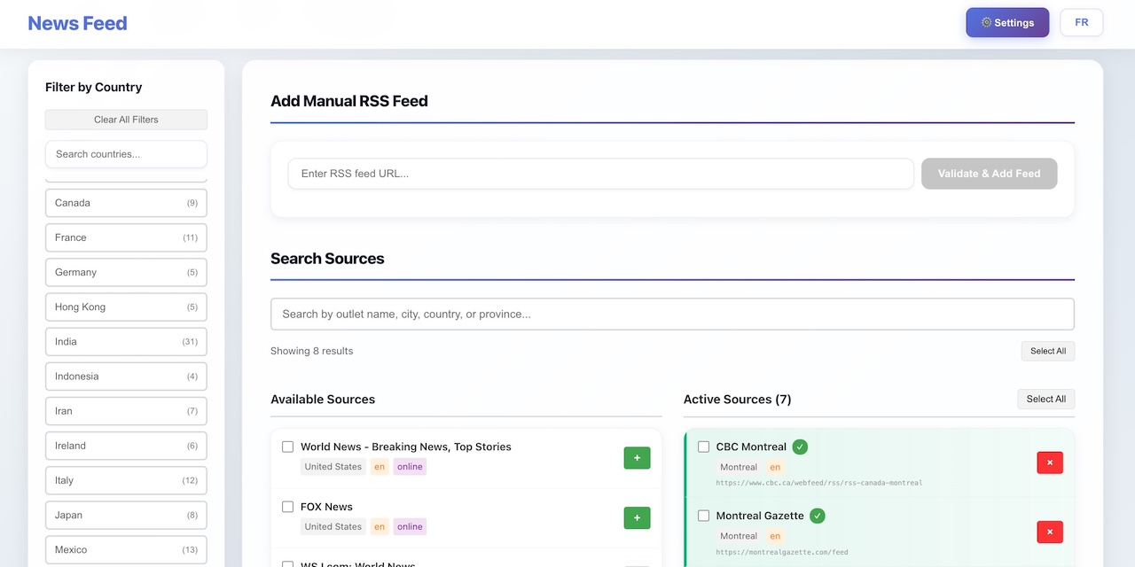The height and width of the screenshot is (567, 1135).
Task: Remove CBC Montreal using red X
Action: click(1050, 462)
